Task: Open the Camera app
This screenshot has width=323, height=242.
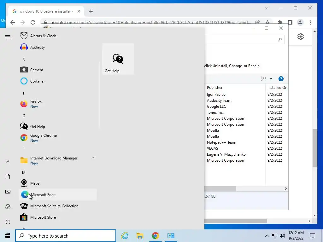Action: pyautogui.click(x=58, y=70)
